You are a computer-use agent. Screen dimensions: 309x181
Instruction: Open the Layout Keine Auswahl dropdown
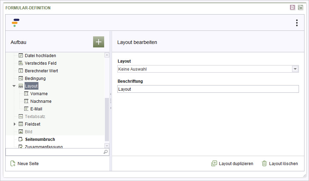(208, 69)
